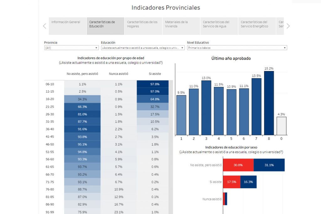
Task: Open the Provincia dropdown
Action: [71, 48]
